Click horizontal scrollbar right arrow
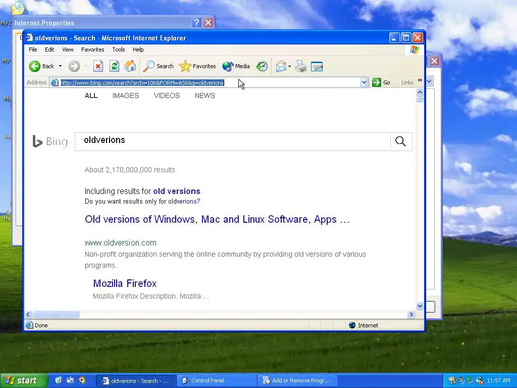517x388 pixels. [411, 314]
